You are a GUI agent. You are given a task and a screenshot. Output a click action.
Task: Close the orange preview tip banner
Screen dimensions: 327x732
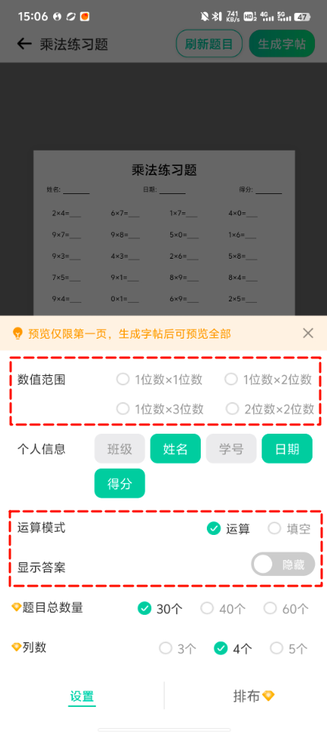coord(308,333)
